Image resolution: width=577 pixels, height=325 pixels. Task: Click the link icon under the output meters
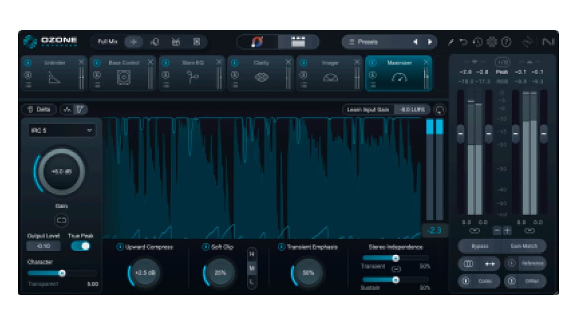(530, 231)
